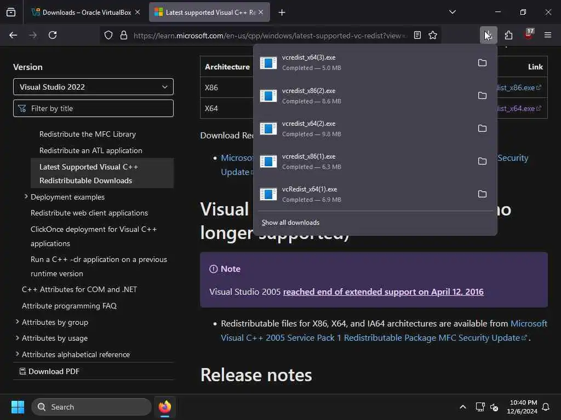Show vcredist_x86(1).exe in folder
This screenshot has height=420, width=561.
482,161
